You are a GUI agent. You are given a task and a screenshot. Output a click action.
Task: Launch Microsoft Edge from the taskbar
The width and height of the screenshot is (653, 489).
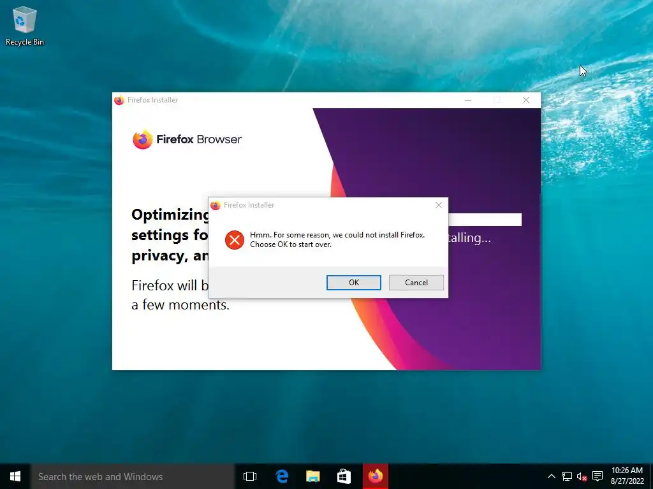282,476
